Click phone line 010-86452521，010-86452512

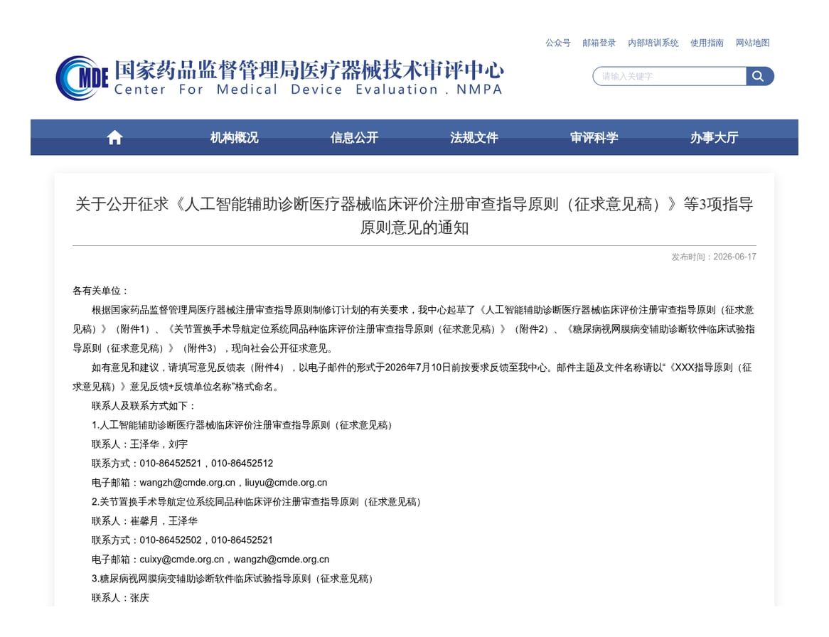point(183,464)
